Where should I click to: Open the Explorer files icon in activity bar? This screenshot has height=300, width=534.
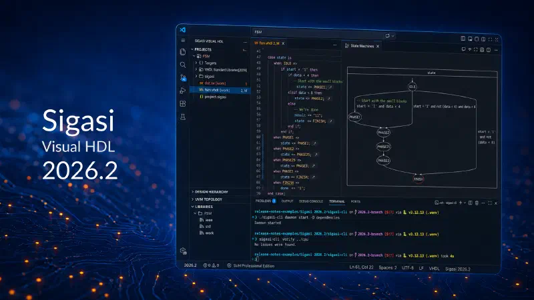183,52
